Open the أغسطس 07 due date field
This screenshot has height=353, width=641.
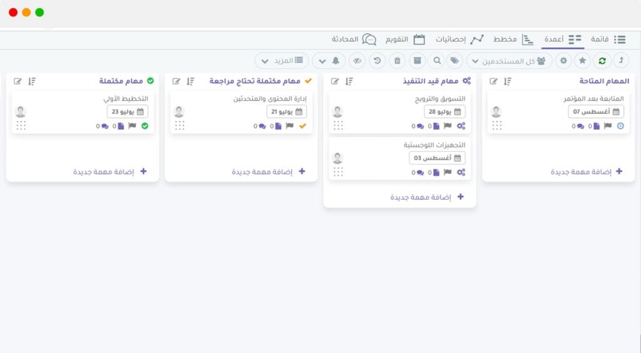point(596,112)
